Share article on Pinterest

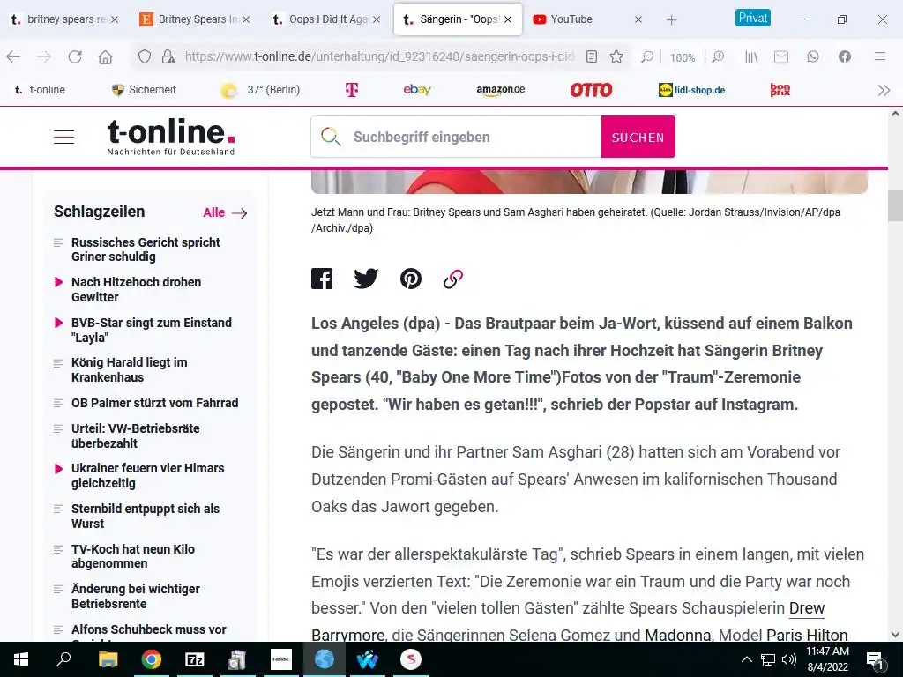pyautogui.click(x=411, y=279)
